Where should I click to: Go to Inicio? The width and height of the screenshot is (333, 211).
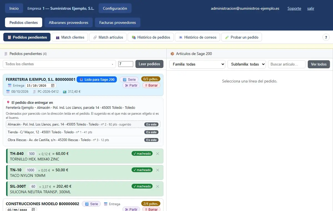point(14,8)
